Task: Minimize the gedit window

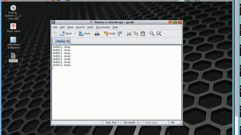Action: click(x=171, y=22)
